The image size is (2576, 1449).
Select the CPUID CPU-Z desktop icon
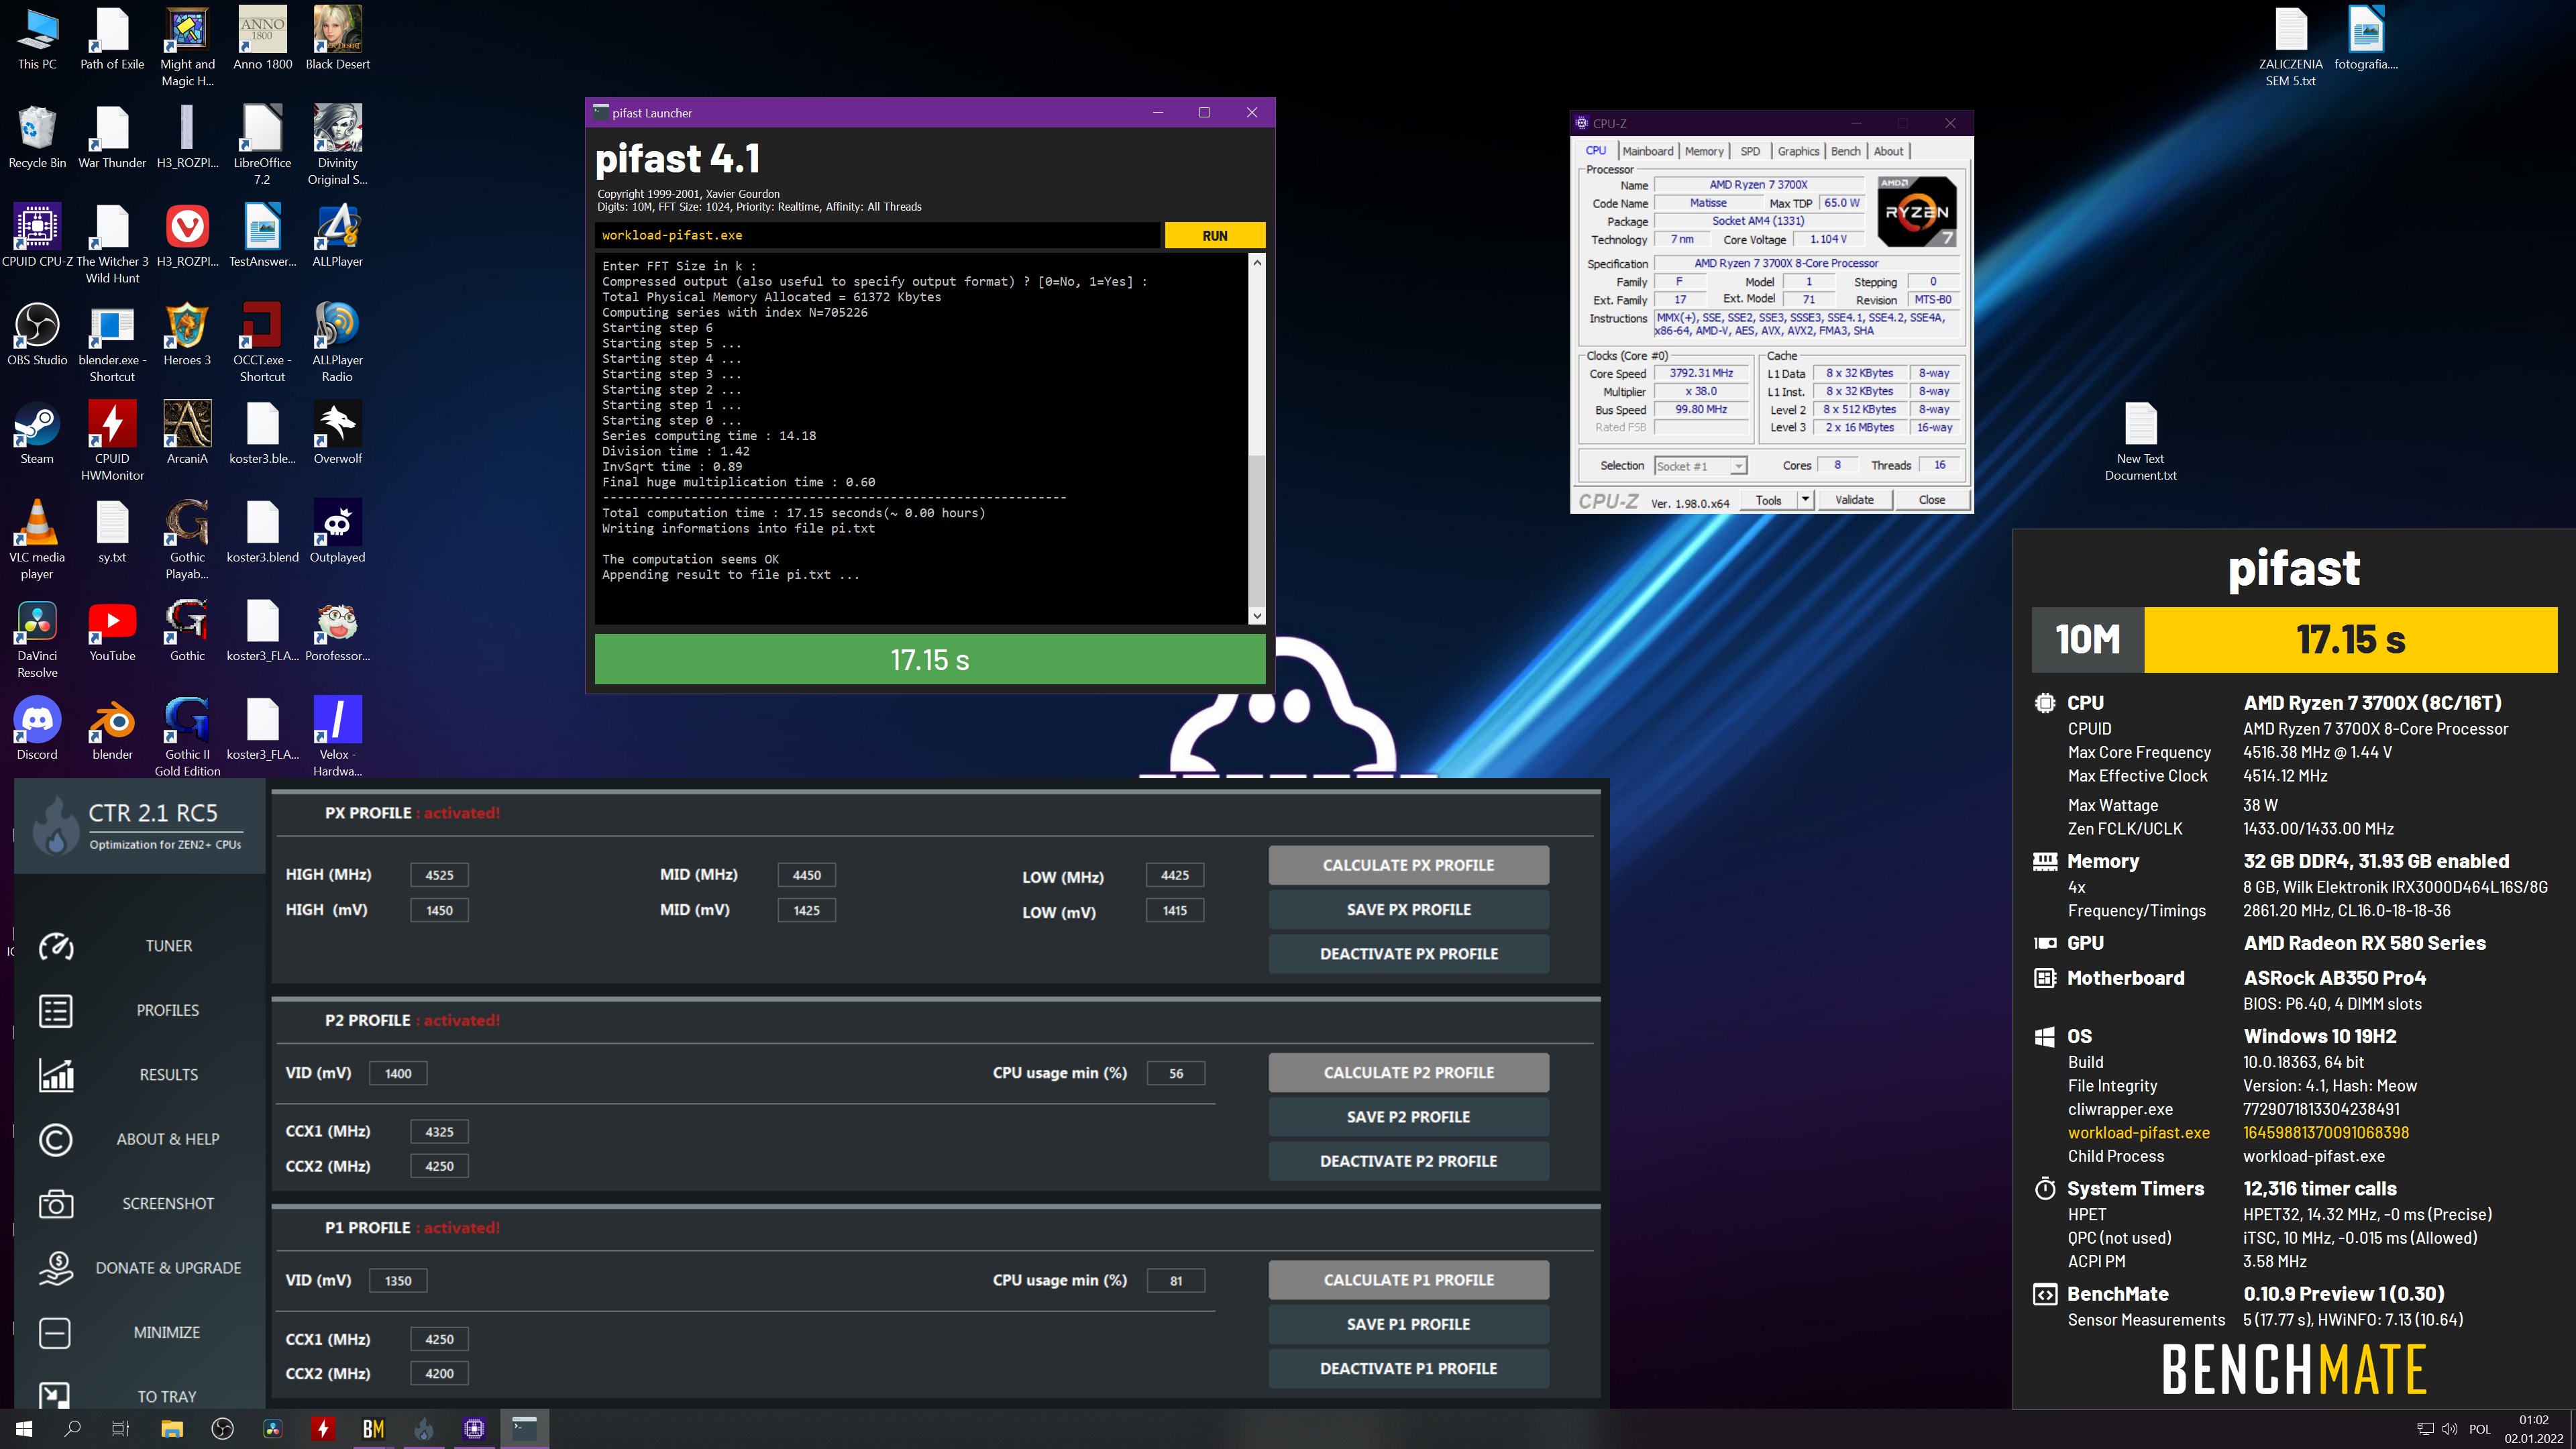[37, 236]
